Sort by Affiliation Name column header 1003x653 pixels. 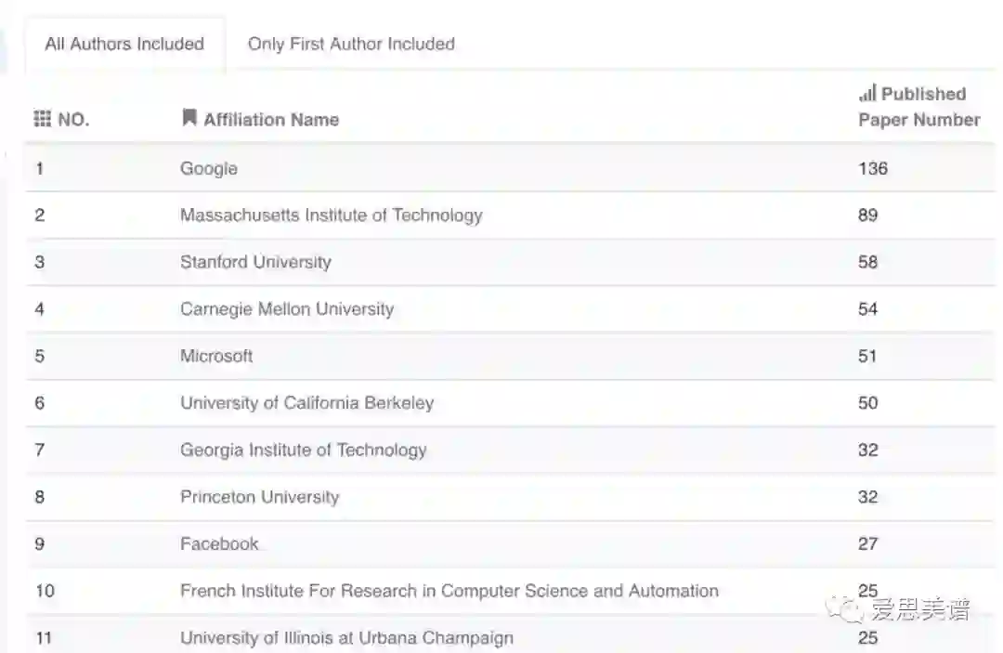(271, 120)
